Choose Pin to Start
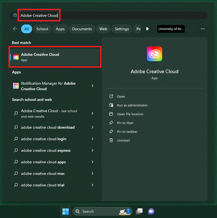Viewport: 217px width, 218px height. [x=125, y=123]
